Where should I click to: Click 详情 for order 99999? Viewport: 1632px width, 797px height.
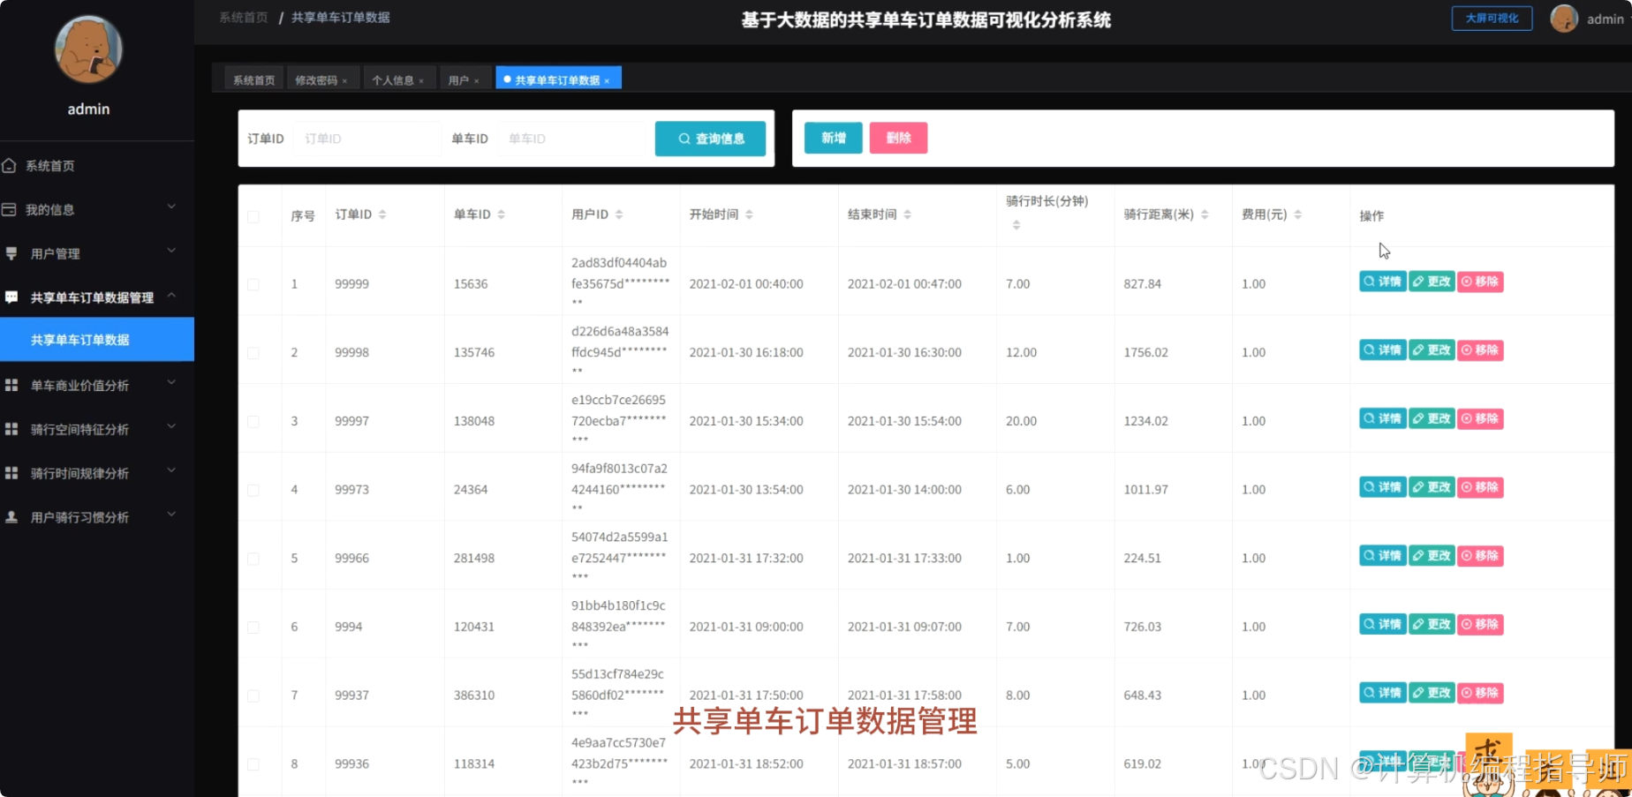[x=1382, y=282]
